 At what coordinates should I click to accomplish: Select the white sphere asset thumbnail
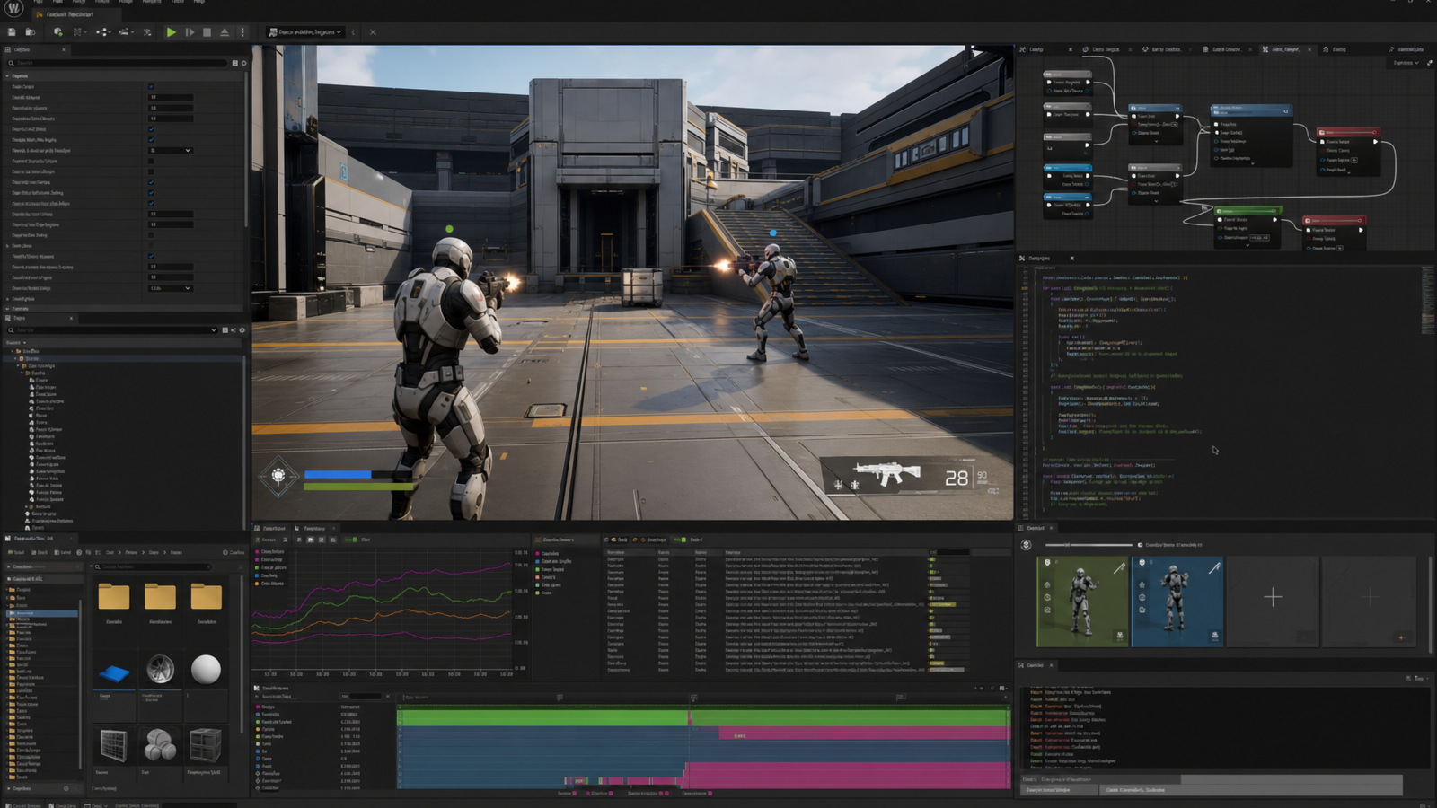click(x=206, y=670)
